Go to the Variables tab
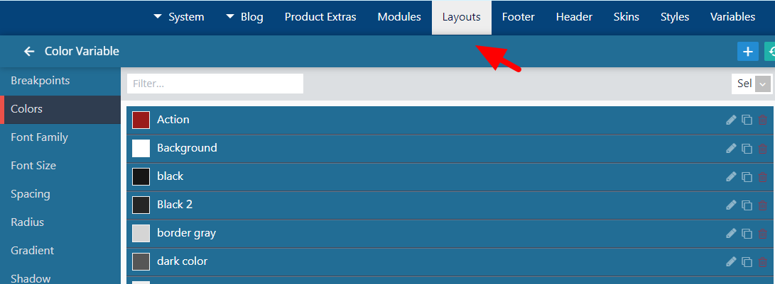The height and width of the screenshot is (284, 775). click(732, 17)
